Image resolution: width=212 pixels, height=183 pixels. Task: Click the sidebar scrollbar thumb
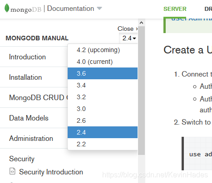click(142, 91)
